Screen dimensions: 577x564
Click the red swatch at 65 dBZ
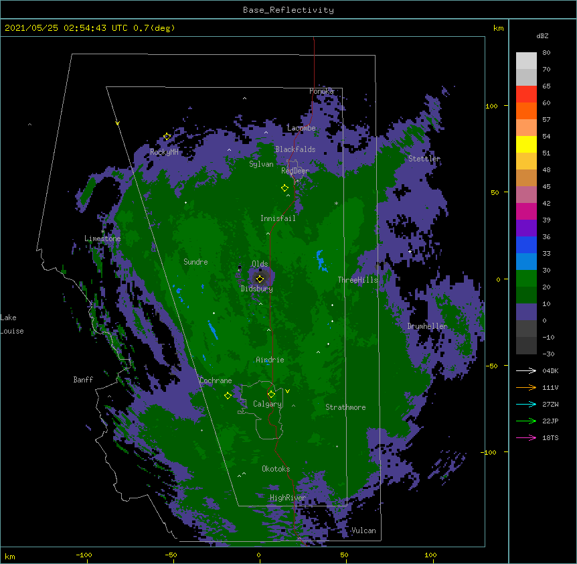tap(526, 94)
